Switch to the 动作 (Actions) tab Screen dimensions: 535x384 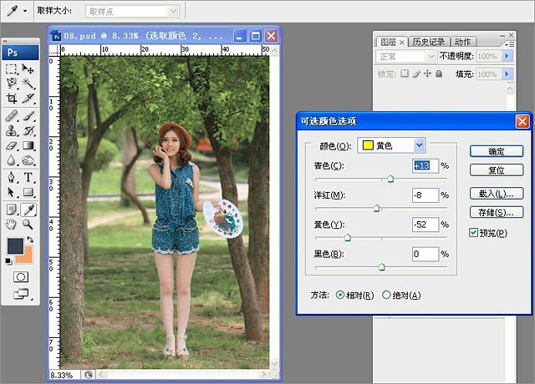point(461,42)
